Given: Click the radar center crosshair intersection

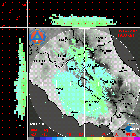Looking at the screenshot, I should (85, 84).
